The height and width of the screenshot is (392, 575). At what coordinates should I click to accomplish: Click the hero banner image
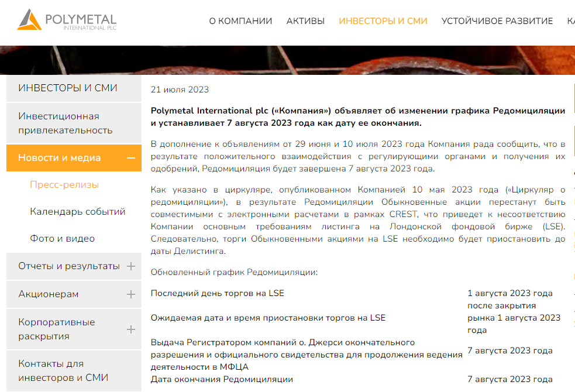[x=288, y=60]
